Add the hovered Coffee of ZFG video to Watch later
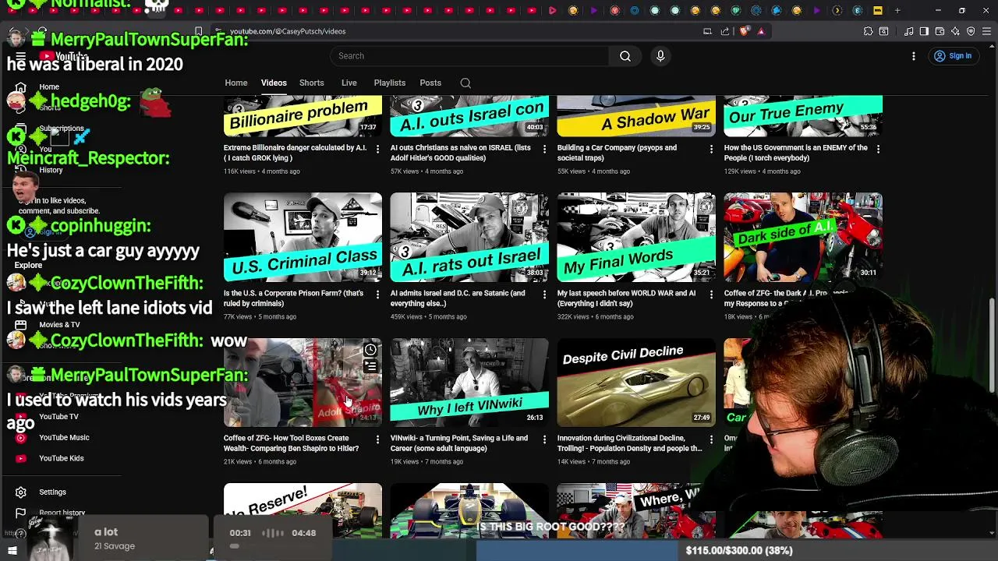 coord(370,351)
